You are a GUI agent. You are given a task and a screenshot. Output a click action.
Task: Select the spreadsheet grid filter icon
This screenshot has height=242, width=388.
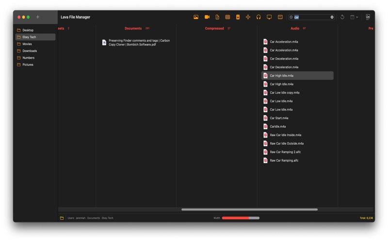click(x=227, y=17)
